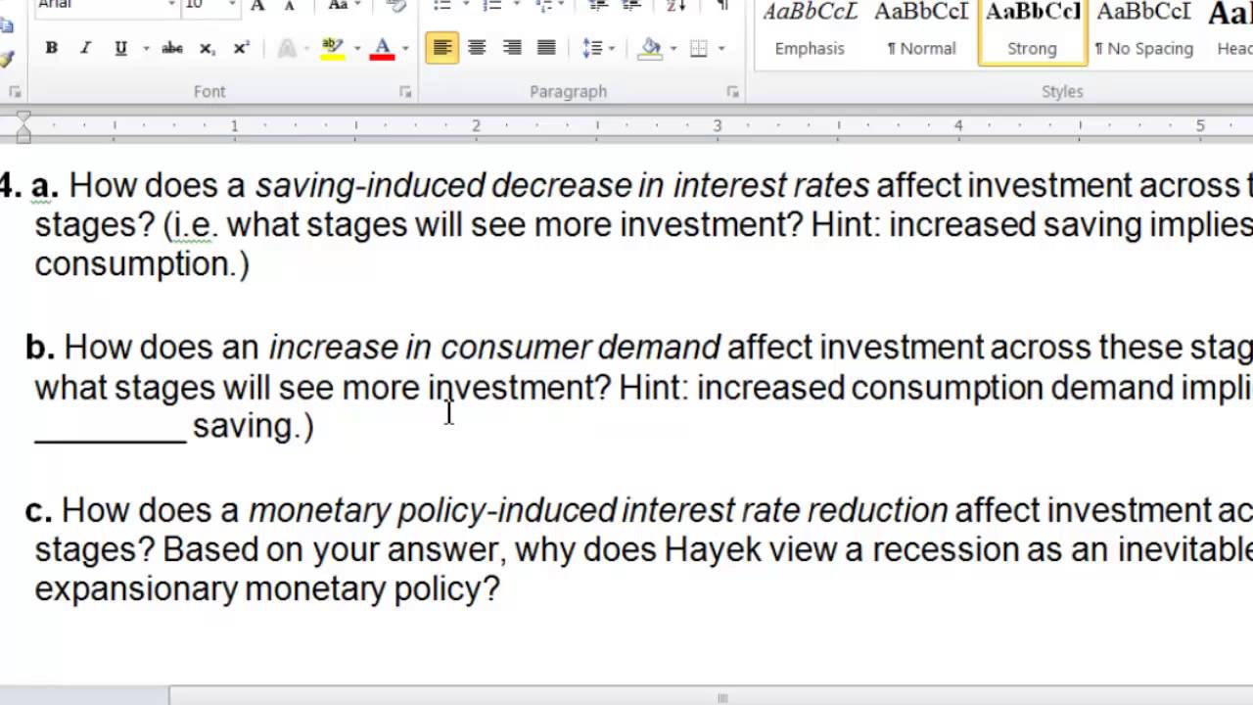Click the Grow Font icon
The height and width of the screenshot is (705, 1253).
click(x=257, y=6)
